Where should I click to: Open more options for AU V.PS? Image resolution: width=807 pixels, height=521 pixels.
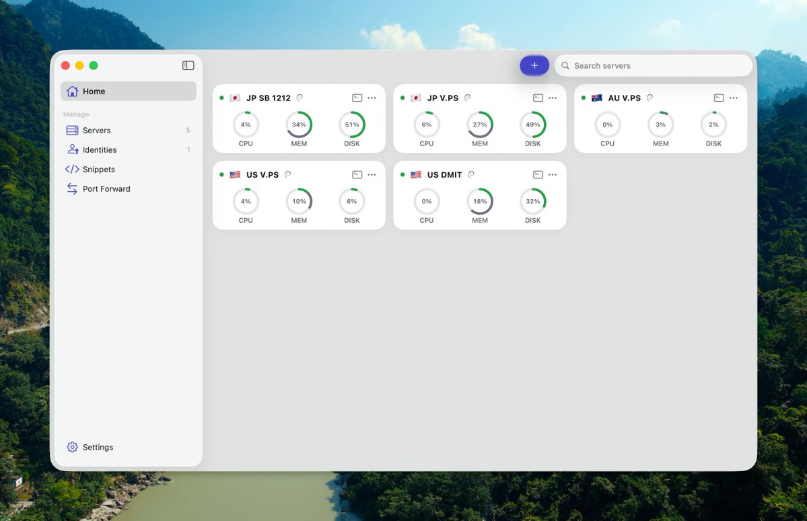734,98
